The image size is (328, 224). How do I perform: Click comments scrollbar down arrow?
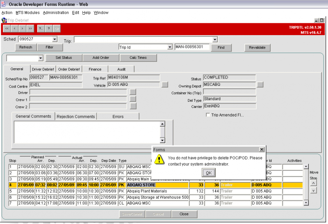pos(162,140)
